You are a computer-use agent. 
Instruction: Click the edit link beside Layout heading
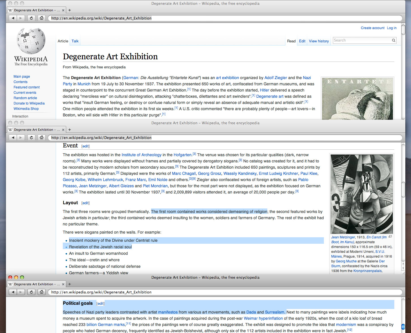tap(85, 203)
